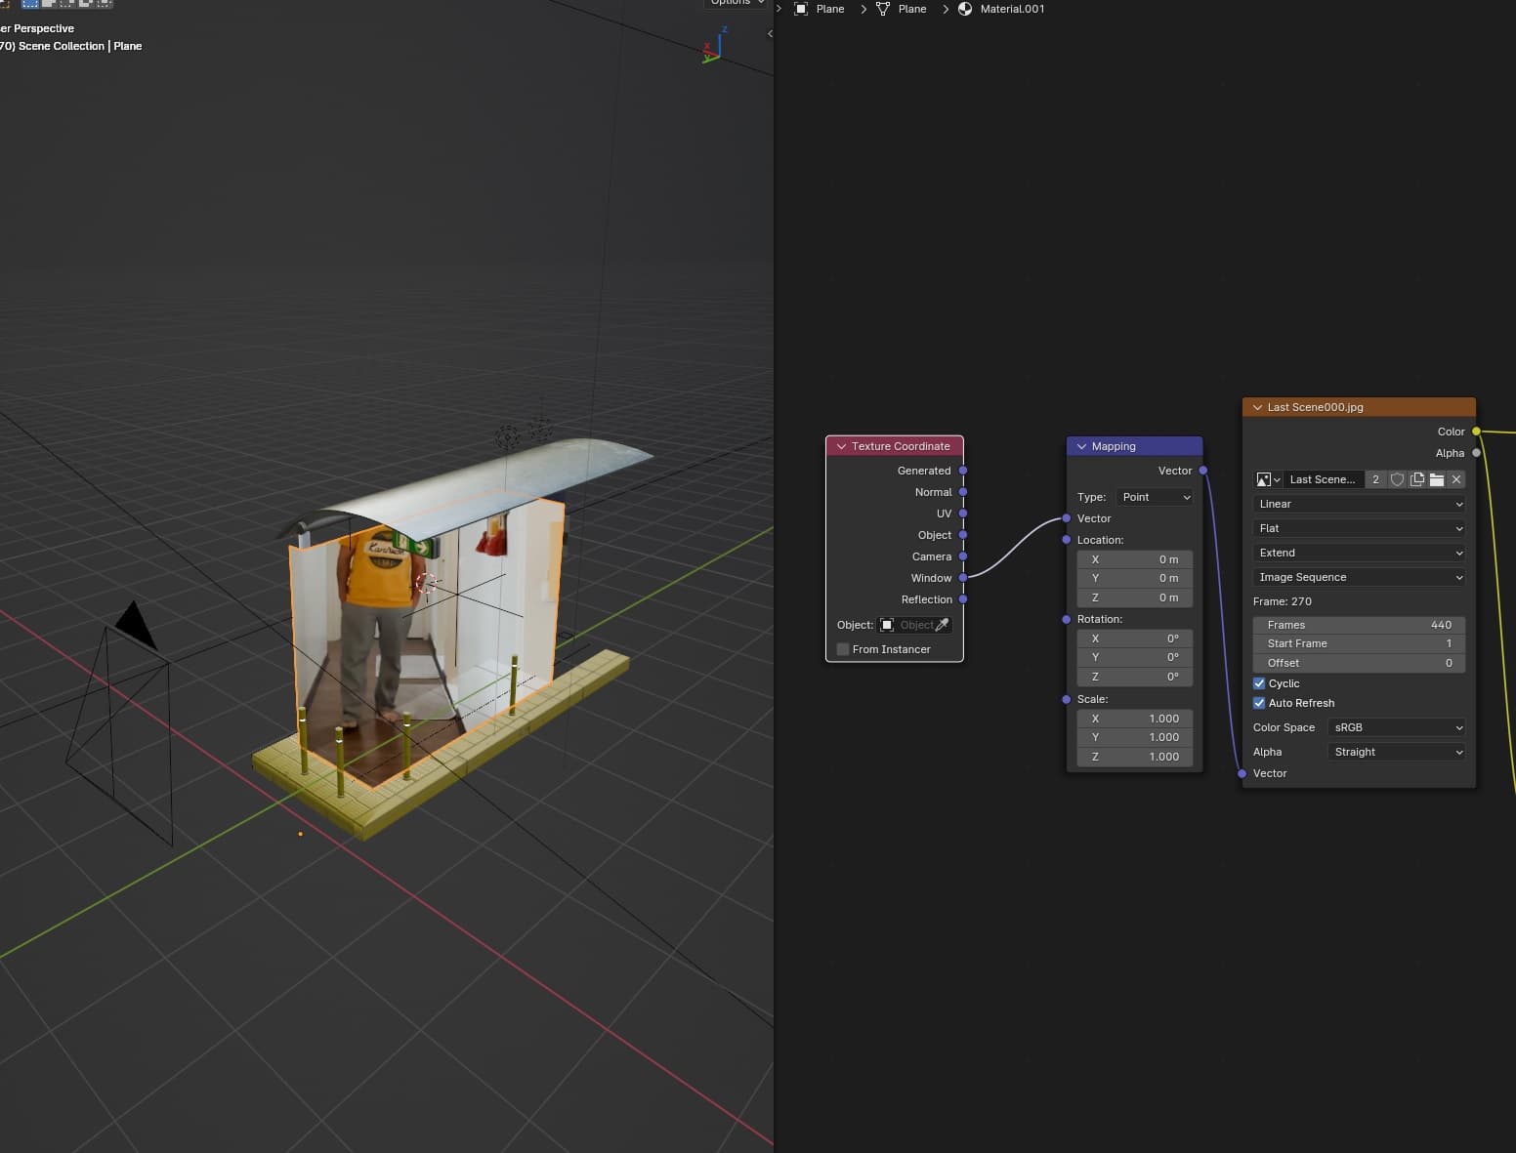The height and width of the screenshot is (1153, 1516).
Task: Click the Frames 440 field
Action: coord(1359,625)
